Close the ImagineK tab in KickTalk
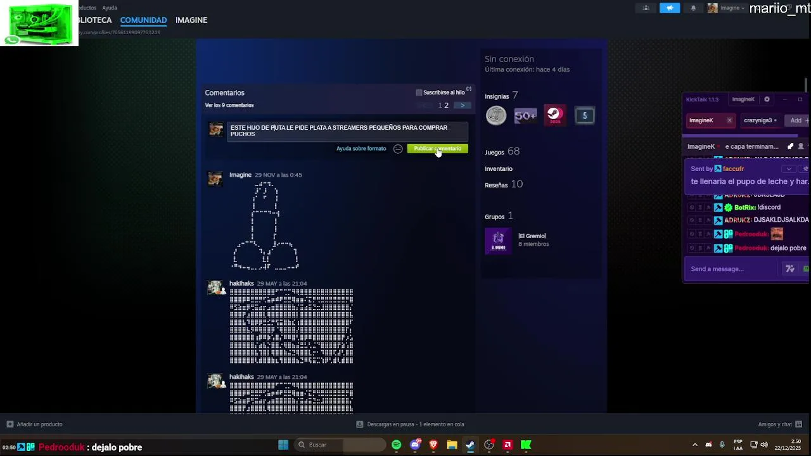Image resolution: width=811 pixels, height=456 pixels. (x=729, y=120)
